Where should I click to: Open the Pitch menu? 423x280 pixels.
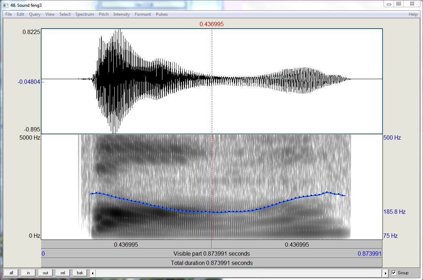104,14
